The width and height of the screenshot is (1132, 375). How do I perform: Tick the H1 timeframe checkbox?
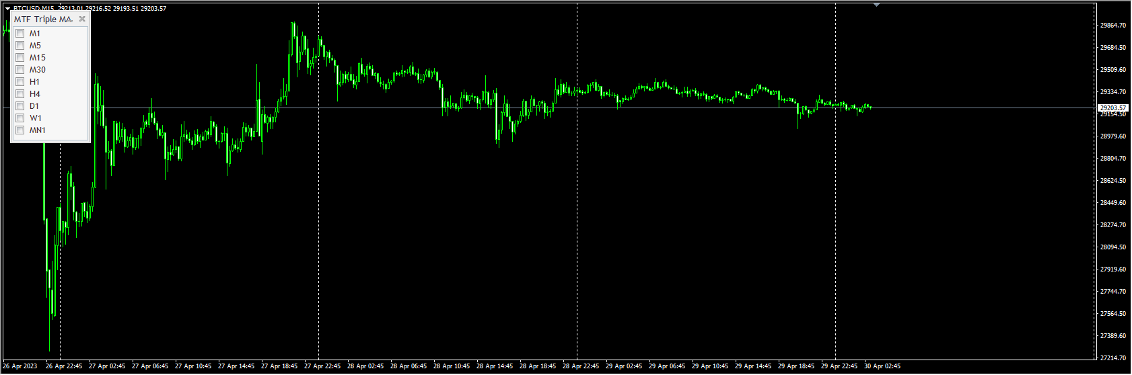(20, 82)
